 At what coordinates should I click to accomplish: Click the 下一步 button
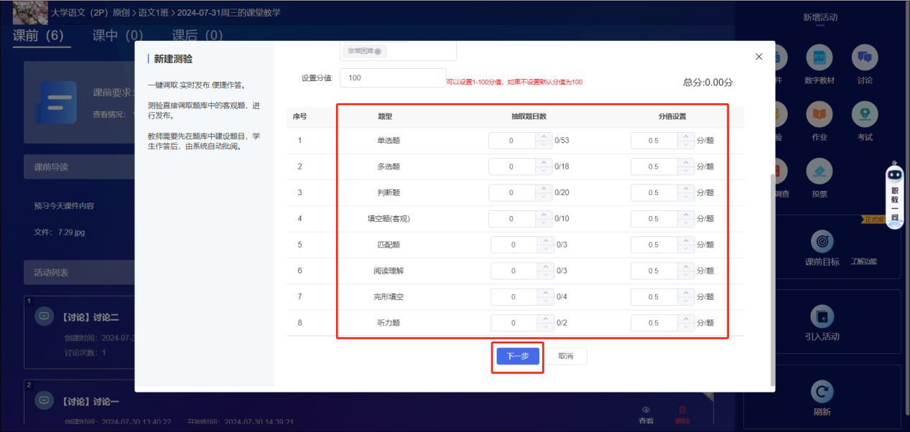[517, 356]
